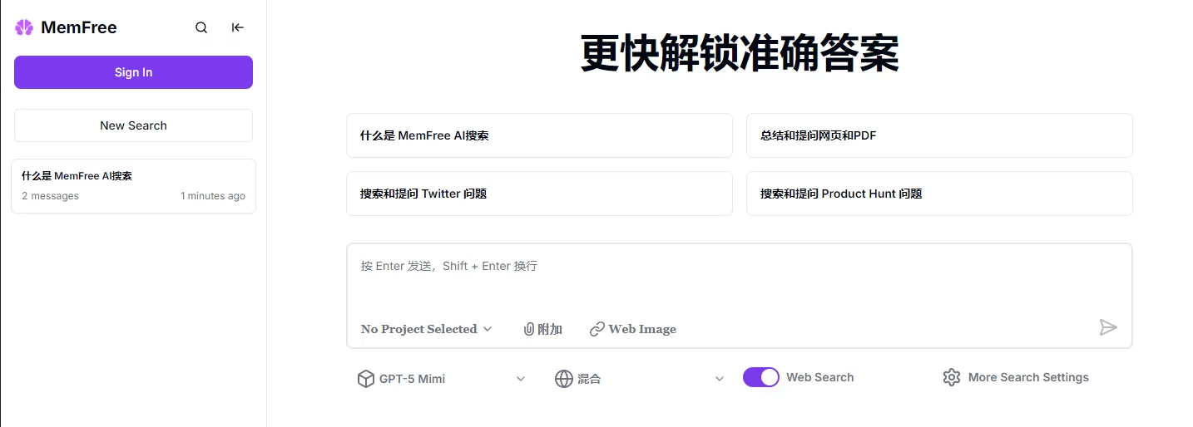The width and height of the screenshot is (1193, 427).
Task: Start a New Search
Action: (133, 125)
